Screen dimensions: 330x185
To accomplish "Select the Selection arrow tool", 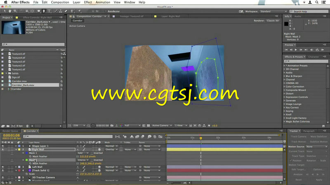I will tap(5, 11).
